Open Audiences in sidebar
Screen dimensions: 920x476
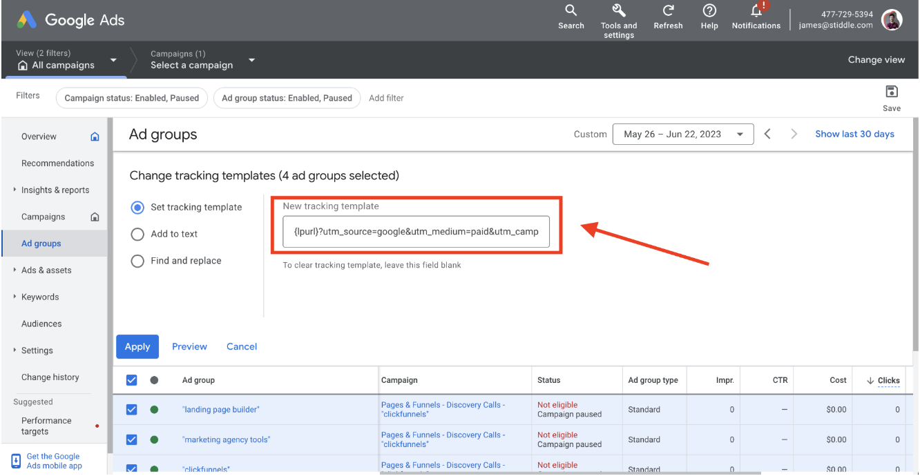point(41,324)
